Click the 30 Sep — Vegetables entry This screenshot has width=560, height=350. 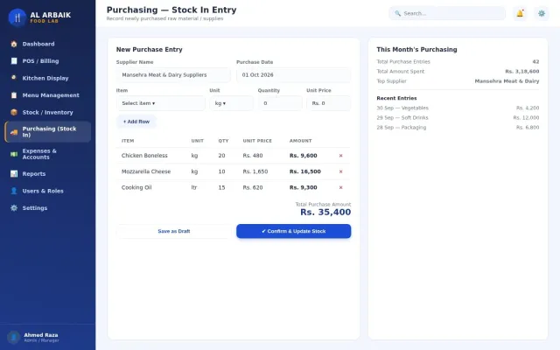[458, 108]
